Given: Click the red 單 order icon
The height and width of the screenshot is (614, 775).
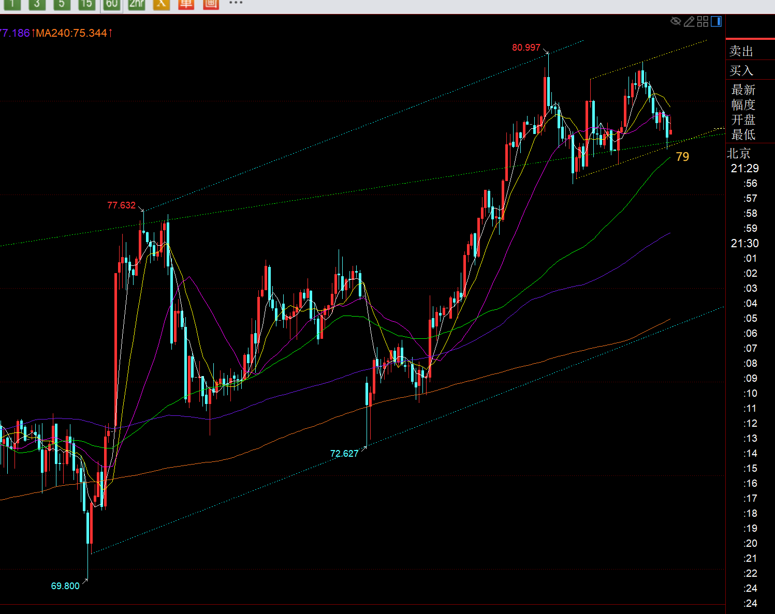Looking at the screenshot, I should [x=186, y=4].
